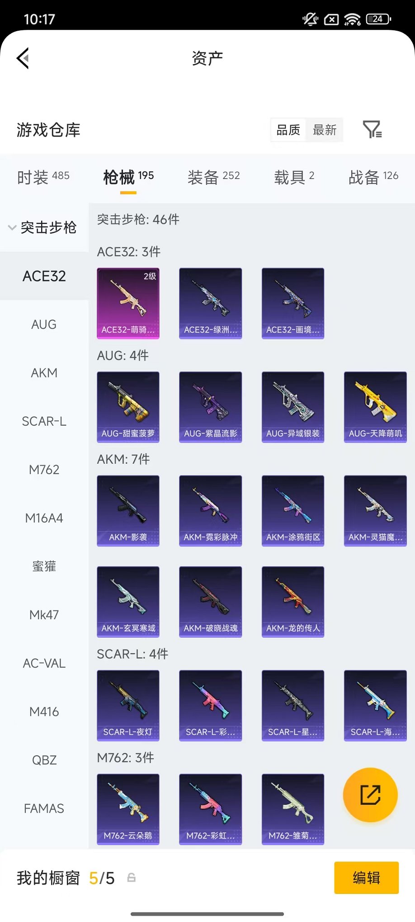
Task: Select AKM in the weapon sidebar
Action: 44,373
